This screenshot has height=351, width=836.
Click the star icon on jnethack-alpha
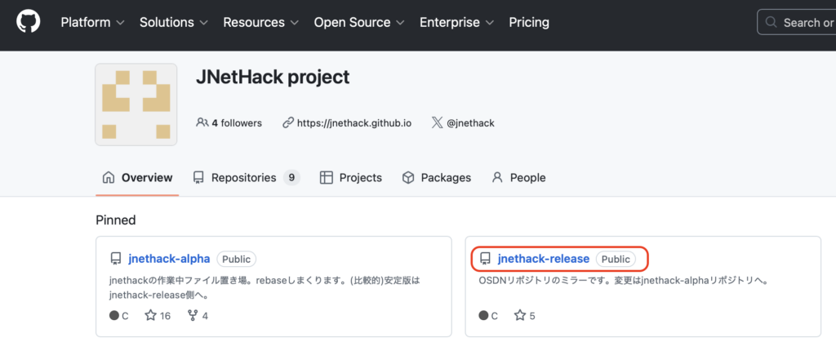pos(151,315)
